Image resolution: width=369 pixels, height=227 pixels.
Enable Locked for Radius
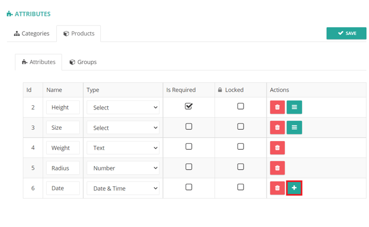point(240,167)
